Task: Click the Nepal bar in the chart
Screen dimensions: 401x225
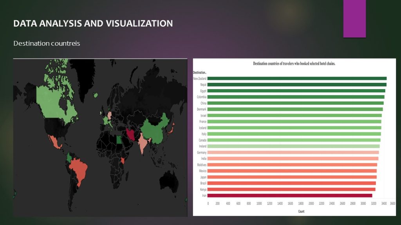Action: tap(297, 84)
